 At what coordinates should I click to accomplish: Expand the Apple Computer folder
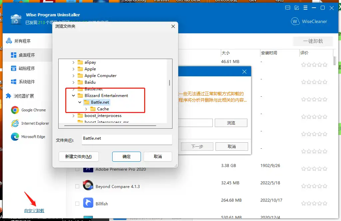click(x=74, y=76)
